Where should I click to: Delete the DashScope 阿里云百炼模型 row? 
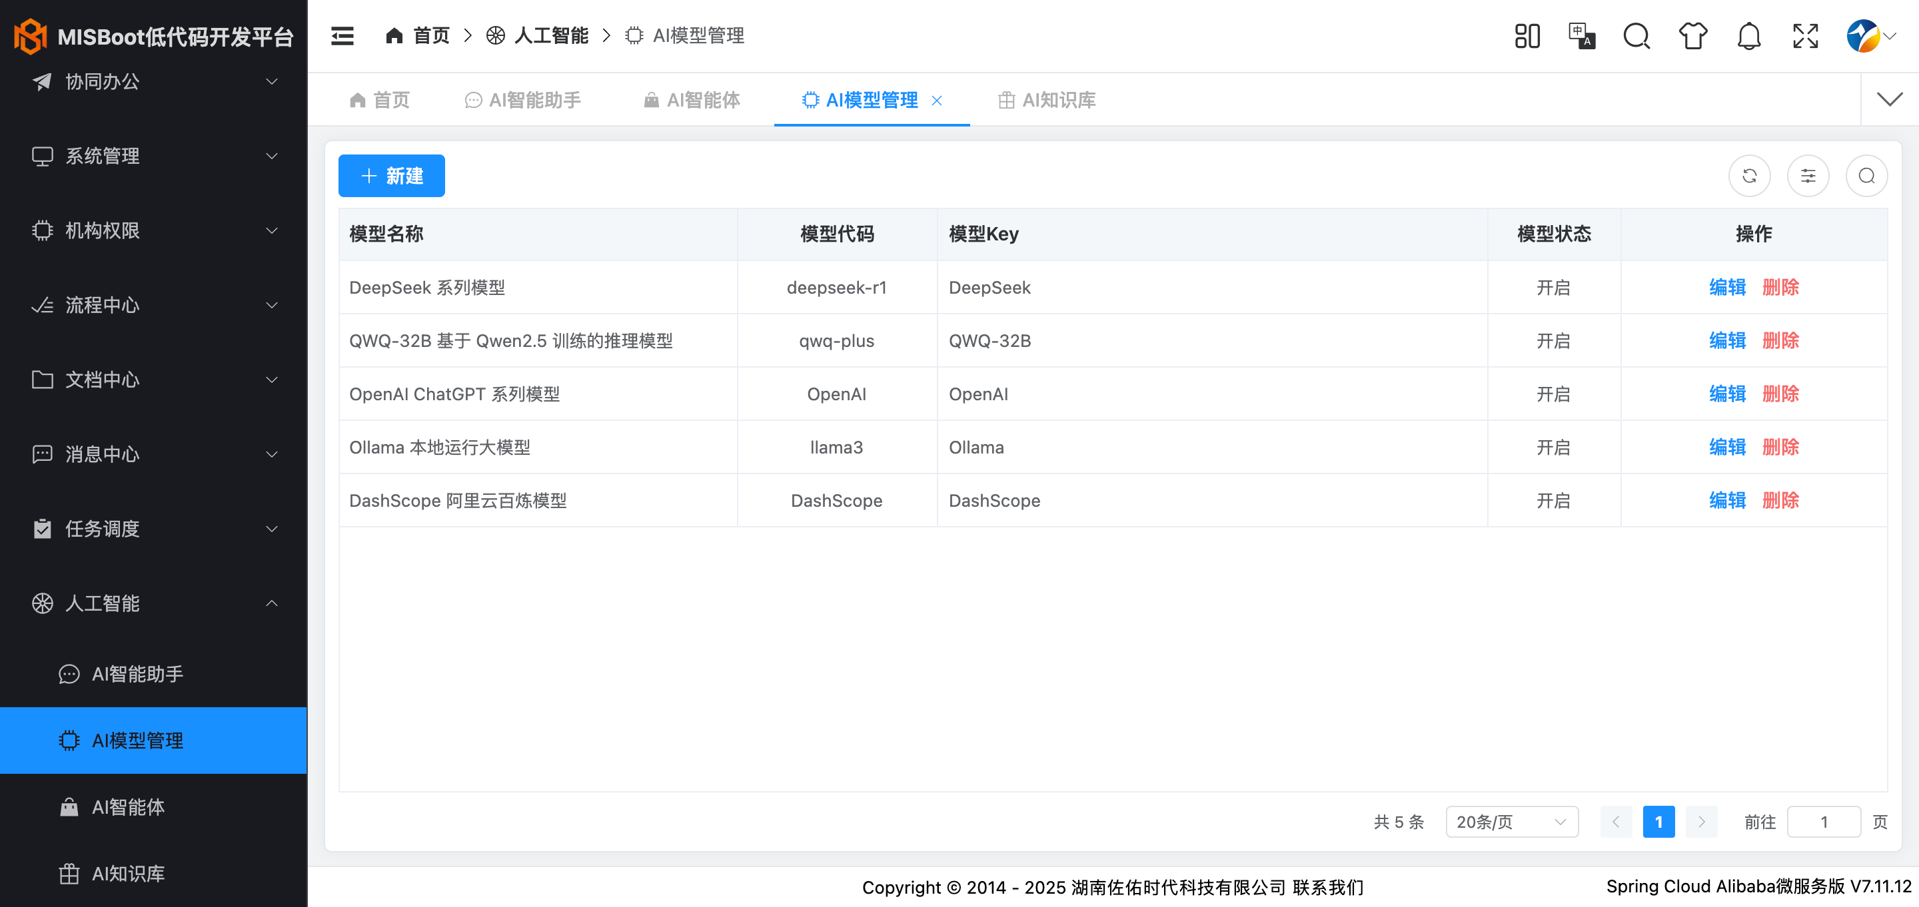pos(1780,499)
